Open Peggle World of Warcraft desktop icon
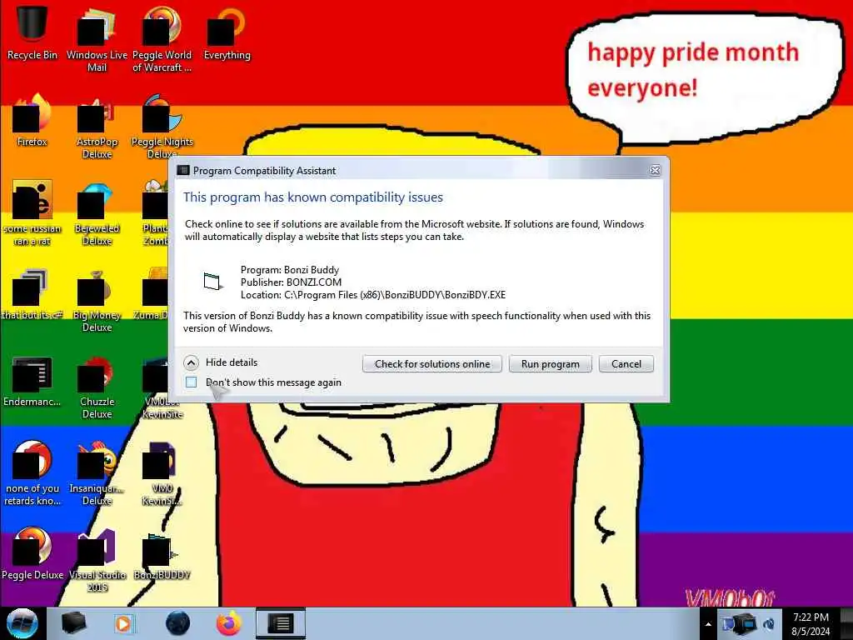The height and width of the screenshot is (640, 853). (x=162, y=38)
